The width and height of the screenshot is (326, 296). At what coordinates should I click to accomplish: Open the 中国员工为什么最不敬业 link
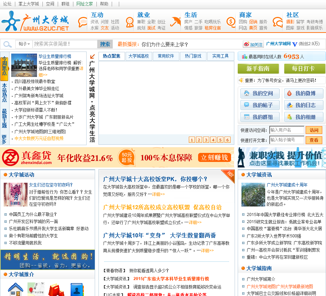[33, 214]
